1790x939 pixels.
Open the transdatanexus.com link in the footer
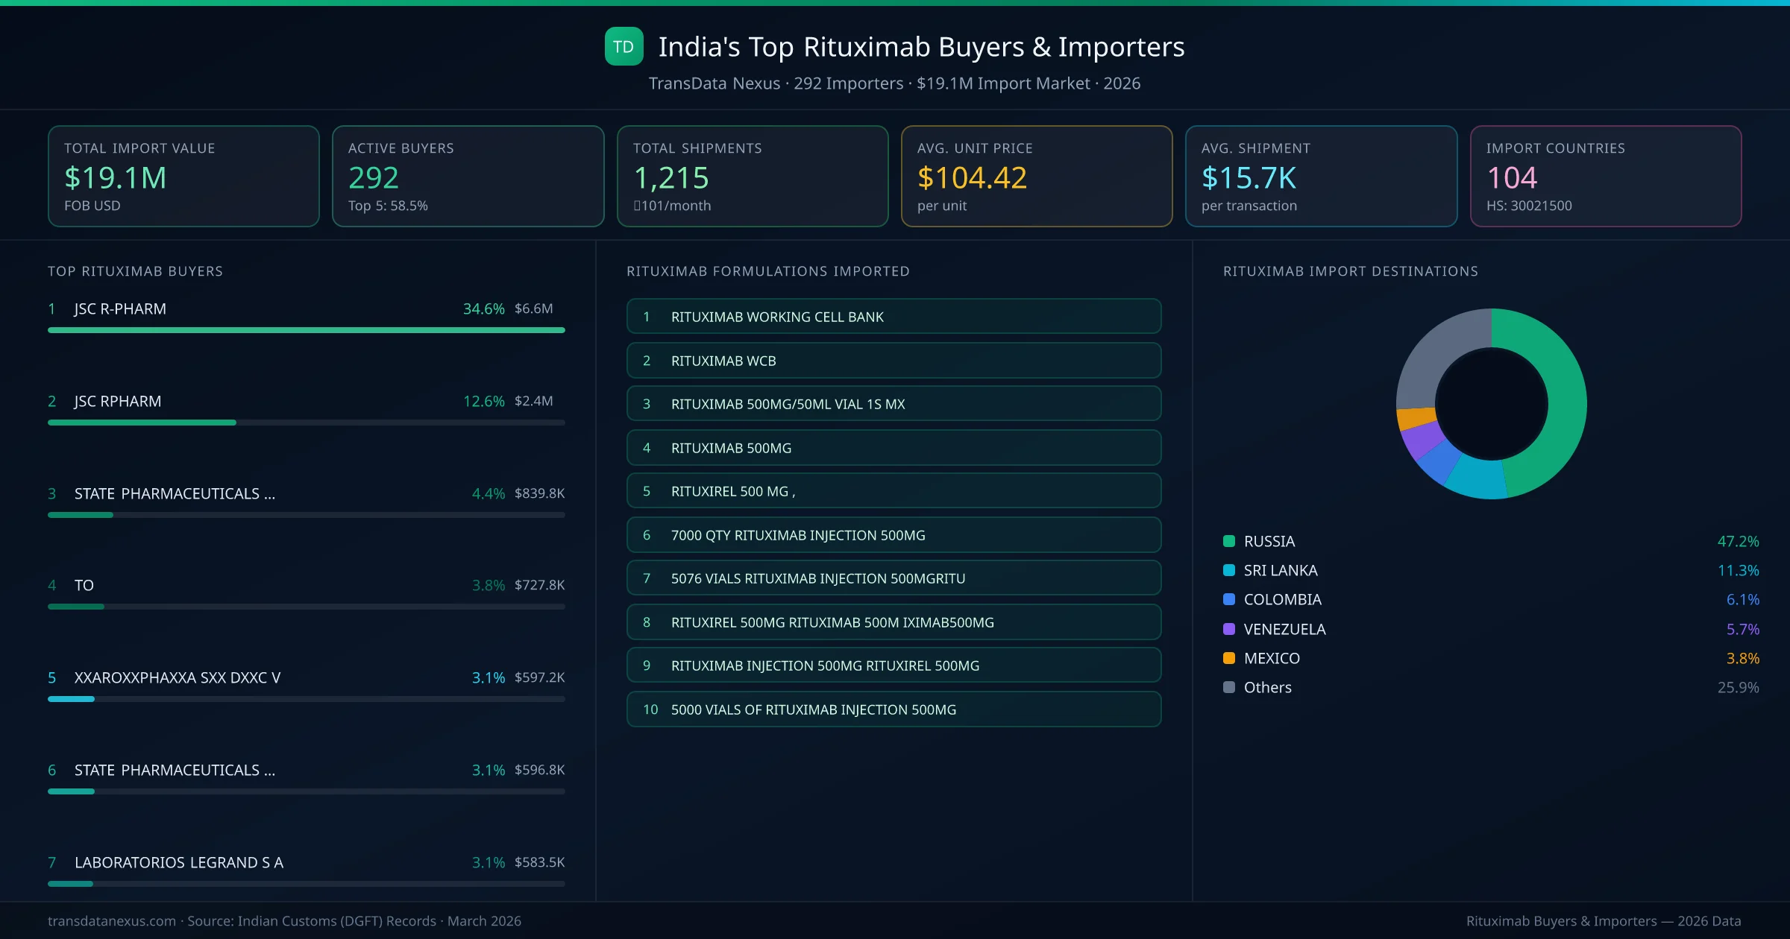click(110, 921)
